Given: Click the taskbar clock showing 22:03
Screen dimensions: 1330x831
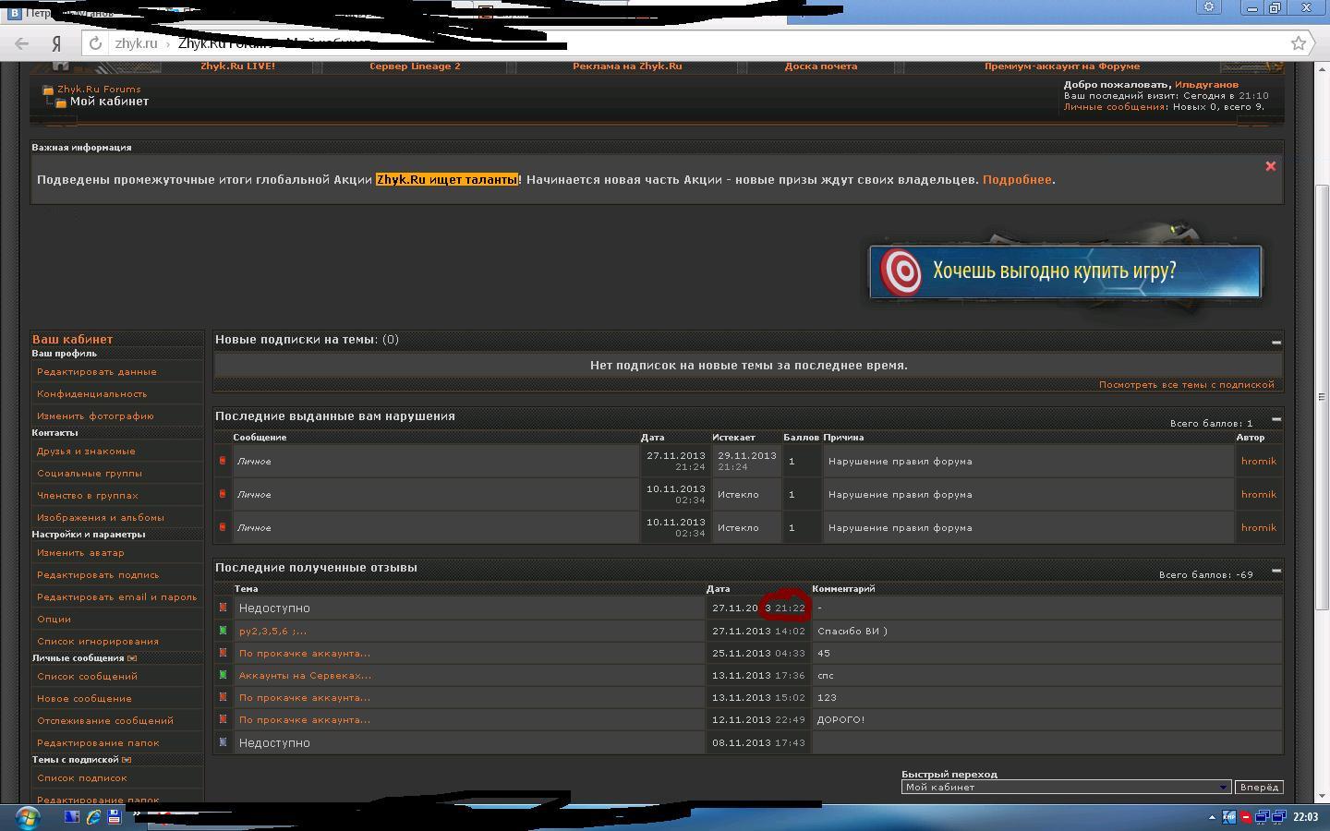Looking at the screenshot, I should click(x=1305, y=817).
